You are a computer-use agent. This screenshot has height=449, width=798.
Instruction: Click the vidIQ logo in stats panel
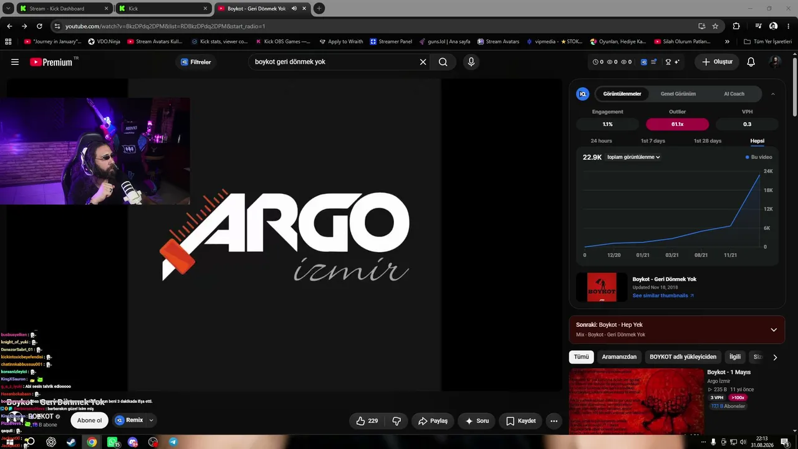pyautogui.click(x=583, y=94)
